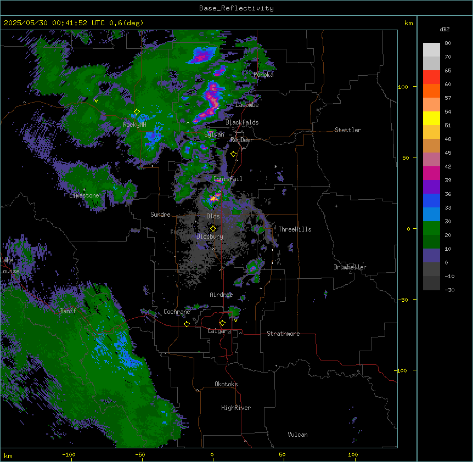This screenshot has width=473, height=462.
Task: Click the asterisk marker above Limestone label
Action: point(84,190)
